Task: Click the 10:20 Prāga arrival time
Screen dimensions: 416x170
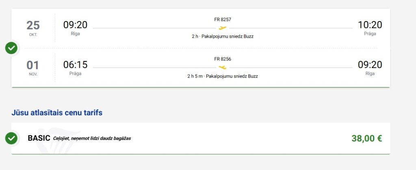Action: tap(370, 25)
